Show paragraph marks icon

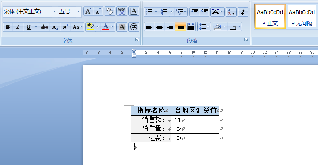(243, 12)
